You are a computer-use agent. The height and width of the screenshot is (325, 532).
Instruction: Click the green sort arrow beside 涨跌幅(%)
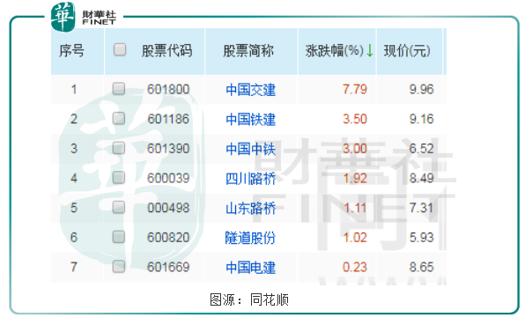(x=370, y=51)
